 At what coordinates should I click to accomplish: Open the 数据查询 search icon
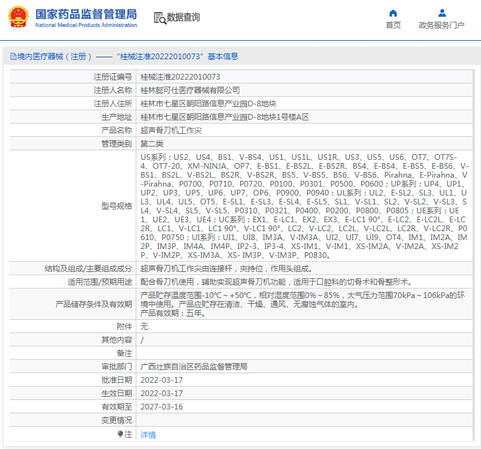(160, 18)
